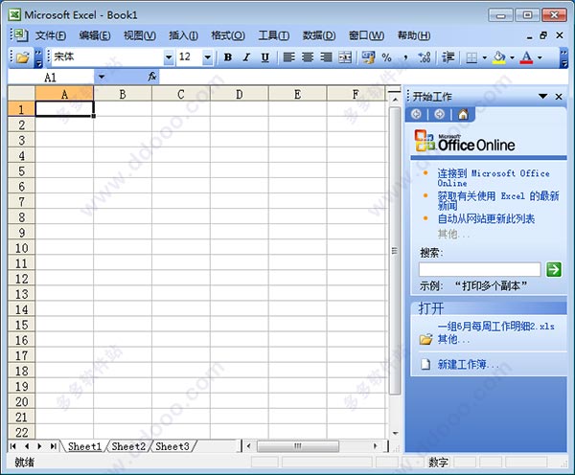Select row 10 header
The image size is (575, 475).
(21, 248)
